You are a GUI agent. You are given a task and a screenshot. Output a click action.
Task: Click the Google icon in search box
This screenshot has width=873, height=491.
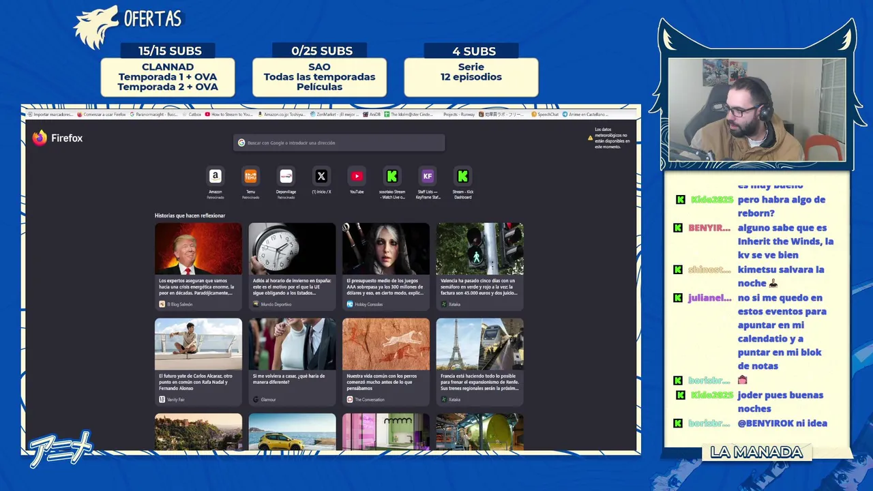pyautogui.click(x=241, y=143)
